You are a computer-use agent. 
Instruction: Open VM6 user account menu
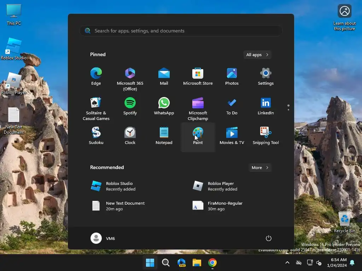point(103,238)
